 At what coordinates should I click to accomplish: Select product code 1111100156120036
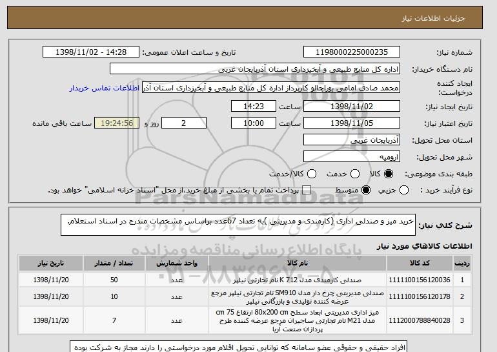point(420,280)
